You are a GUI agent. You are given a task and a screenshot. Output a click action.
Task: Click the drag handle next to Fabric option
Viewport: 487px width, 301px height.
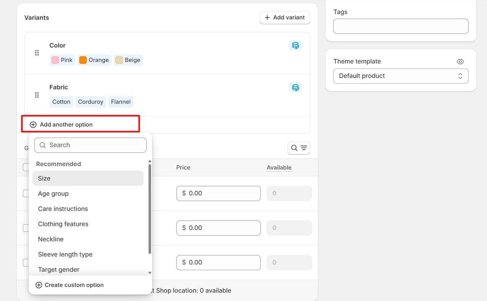coord(37,95)
